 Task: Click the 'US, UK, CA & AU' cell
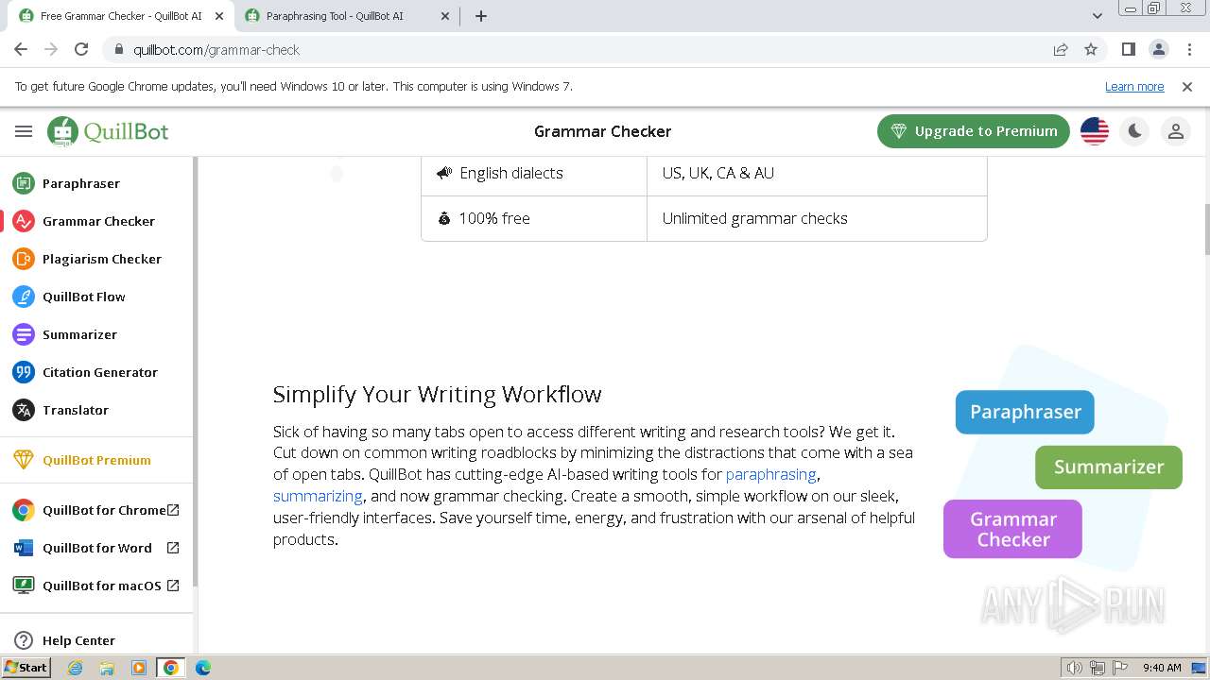click(817, 173)
